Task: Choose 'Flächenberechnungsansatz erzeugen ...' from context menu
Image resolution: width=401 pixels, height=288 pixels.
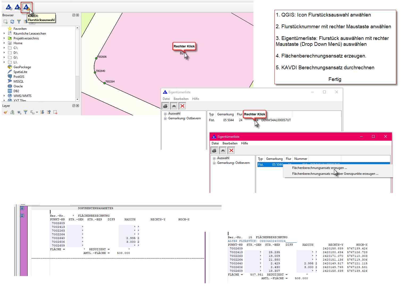Action: pos(319,168)
